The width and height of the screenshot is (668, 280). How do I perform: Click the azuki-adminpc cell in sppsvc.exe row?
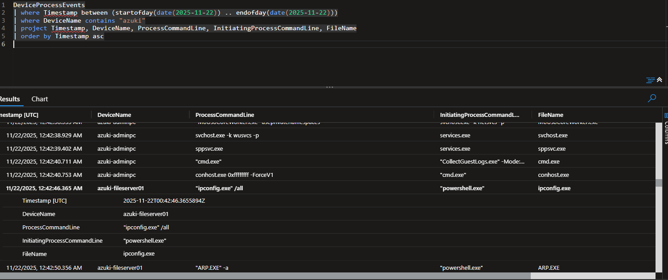tap(116, 148)
